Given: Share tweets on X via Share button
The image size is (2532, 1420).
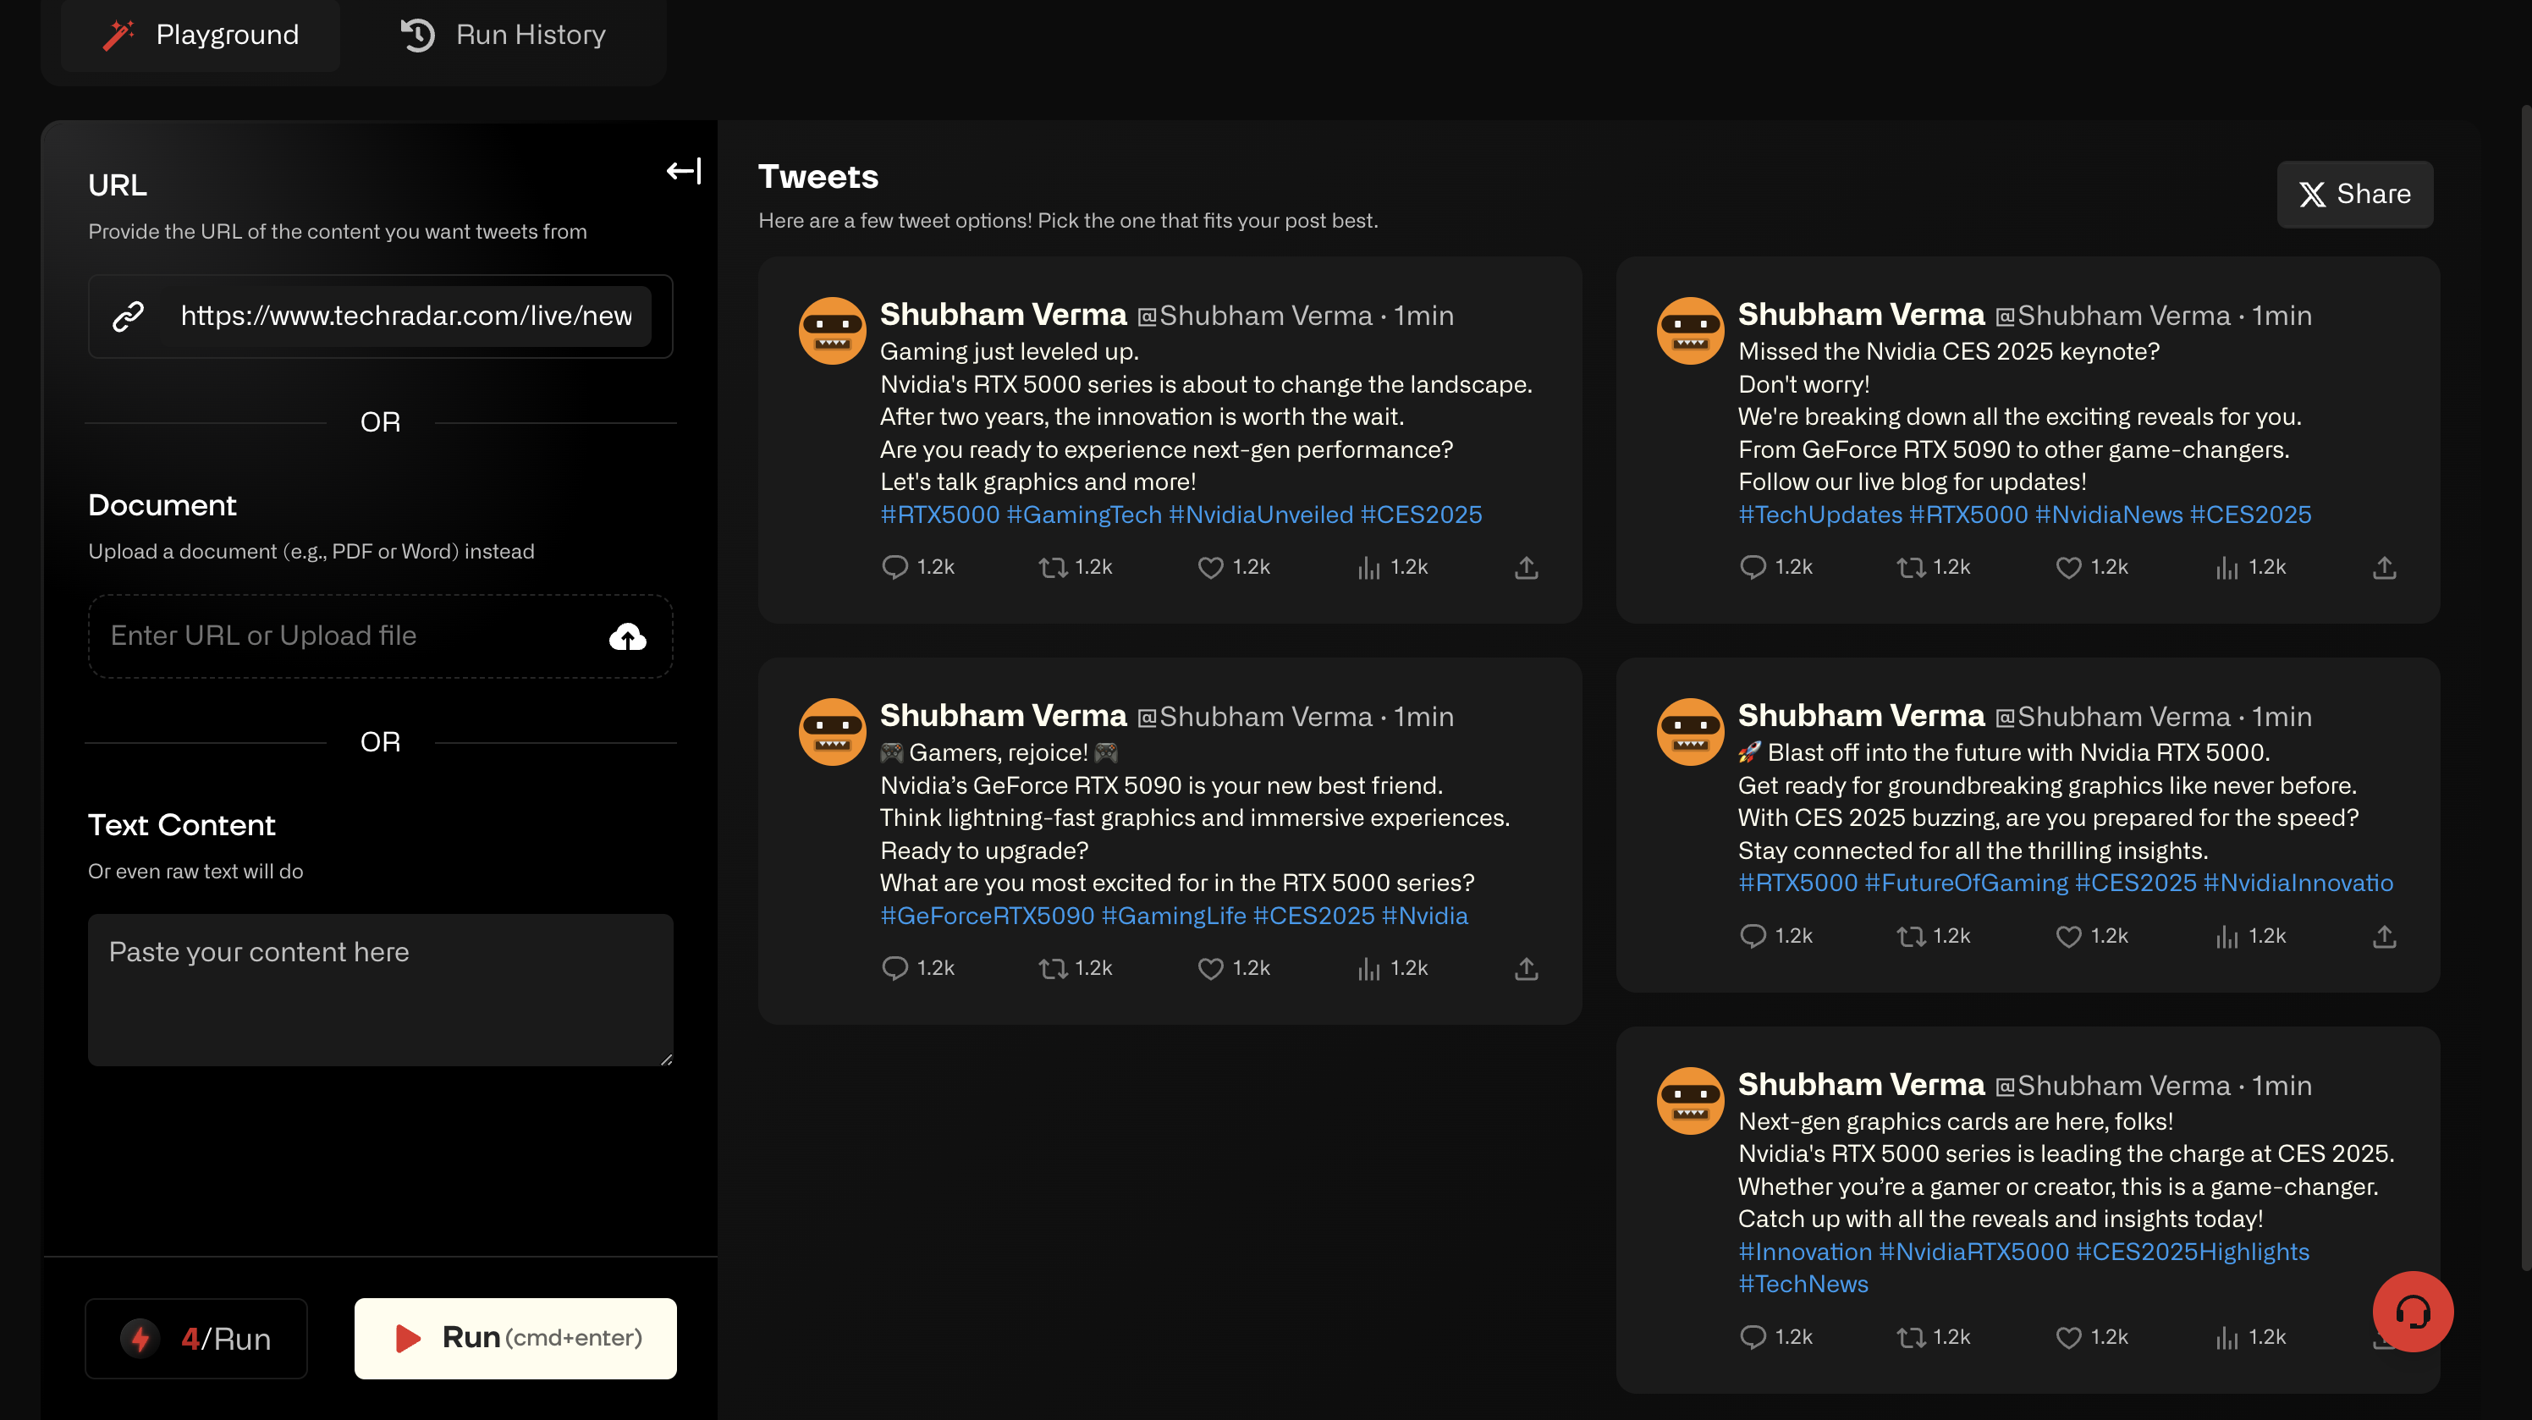Looking at the screenshot, I should [x=2355, y=195].
